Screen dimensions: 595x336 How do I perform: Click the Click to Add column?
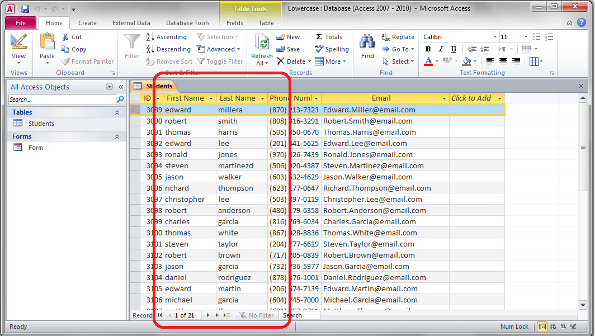click(476, 98)
